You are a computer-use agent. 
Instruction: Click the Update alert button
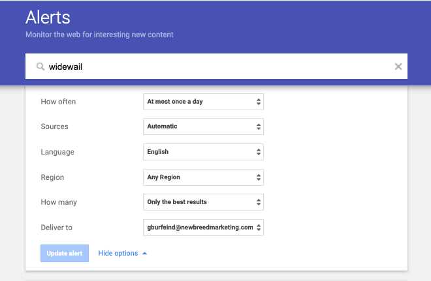[65, 253]
